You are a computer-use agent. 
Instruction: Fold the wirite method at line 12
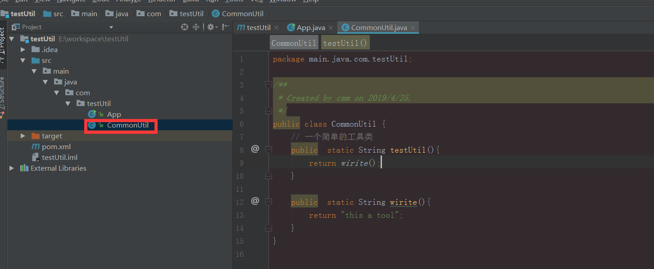[268, 202]
